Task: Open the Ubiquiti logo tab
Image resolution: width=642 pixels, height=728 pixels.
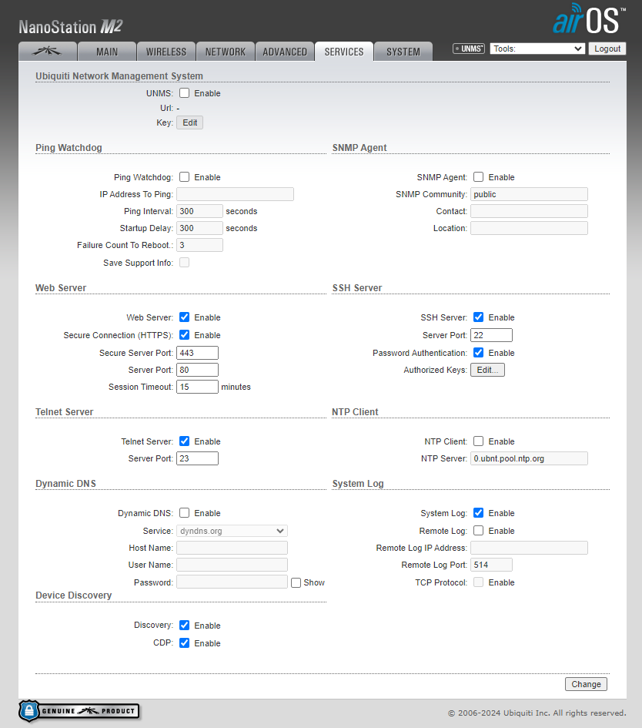Action: click(x=47, y=52)
